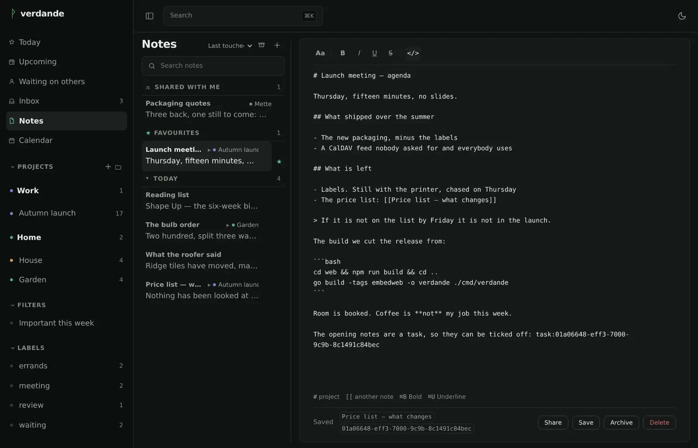The height and width of the screenshot is (448, 698).
Task: Open Waiting on others view
Action: click(x=66, y=81)
